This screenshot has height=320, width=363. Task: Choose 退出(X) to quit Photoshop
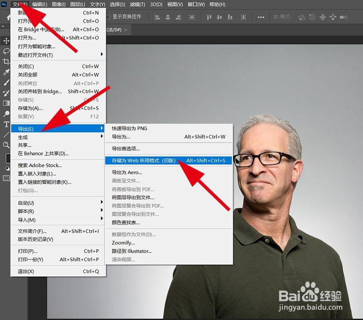[x=59, y=271]
